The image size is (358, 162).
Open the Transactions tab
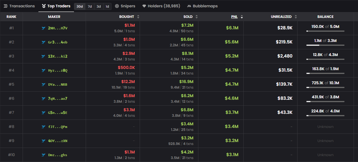pos(19,6)
